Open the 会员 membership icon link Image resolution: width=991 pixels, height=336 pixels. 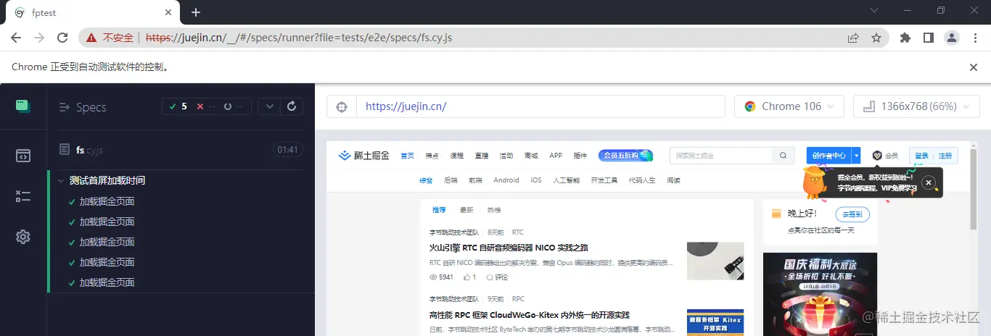pyautogui.click(x=885, y=155)
